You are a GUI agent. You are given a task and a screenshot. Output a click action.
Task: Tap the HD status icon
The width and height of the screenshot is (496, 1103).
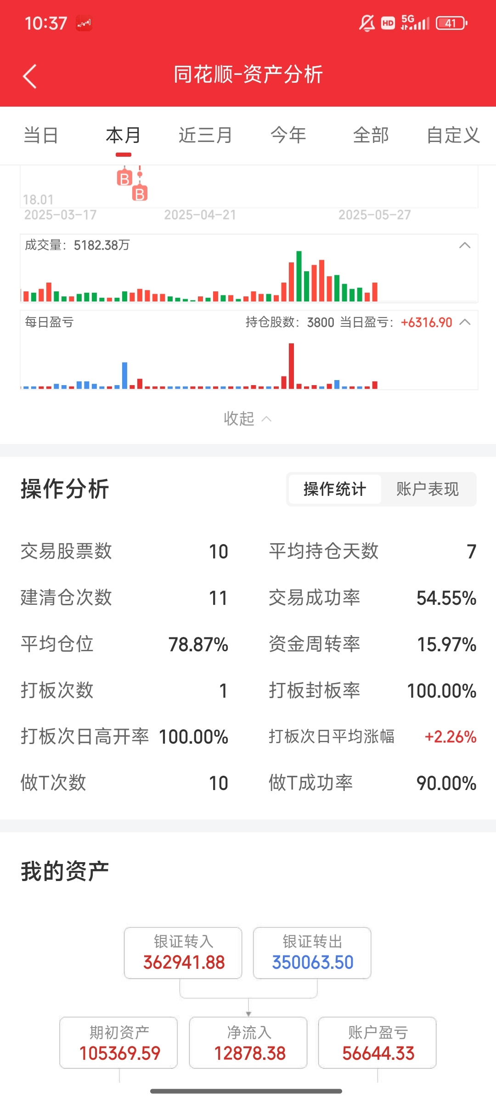point(388,23)
